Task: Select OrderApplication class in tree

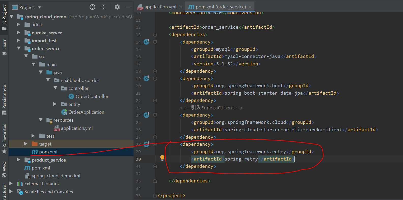Action: pos(83,112)
